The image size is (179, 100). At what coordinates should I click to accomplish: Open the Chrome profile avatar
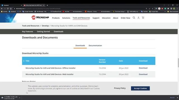[x=174, y=9]
